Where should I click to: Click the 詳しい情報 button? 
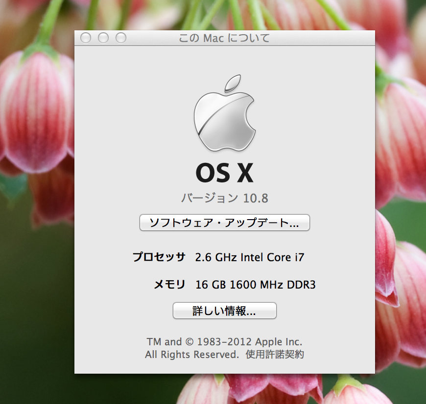point(224,311)
